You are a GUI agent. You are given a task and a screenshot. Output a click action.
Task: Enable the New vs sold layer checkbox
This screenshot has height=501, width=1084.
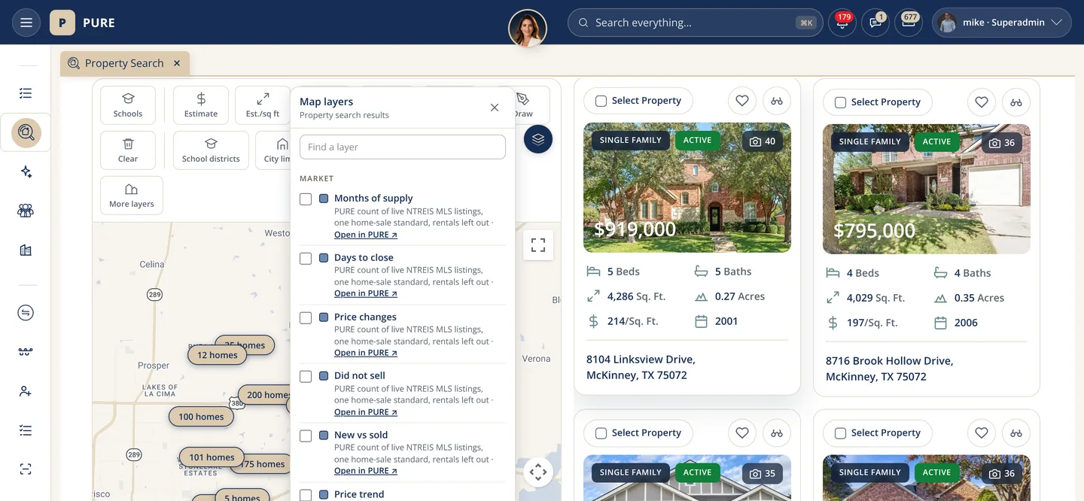[306, 436]
